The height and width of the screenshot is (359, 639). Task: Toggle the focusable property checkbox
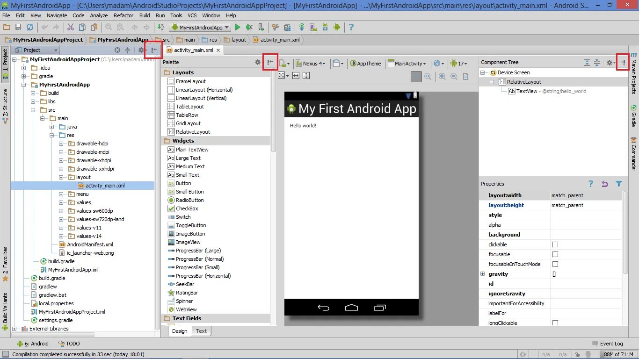tap(555, 254)
